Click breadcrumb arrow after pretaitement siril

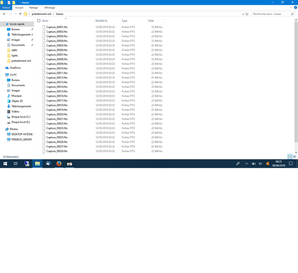pos(54,14)
